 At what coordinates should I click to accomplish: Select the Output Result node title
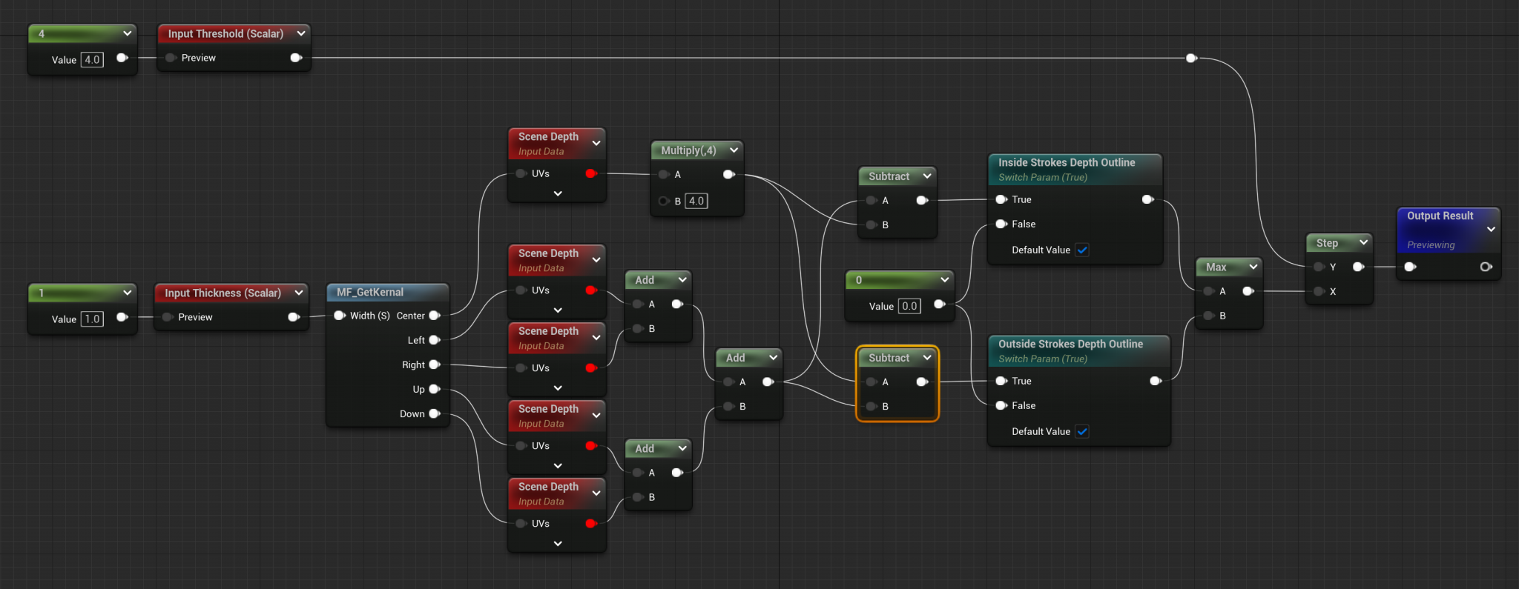pos(1440,216)
